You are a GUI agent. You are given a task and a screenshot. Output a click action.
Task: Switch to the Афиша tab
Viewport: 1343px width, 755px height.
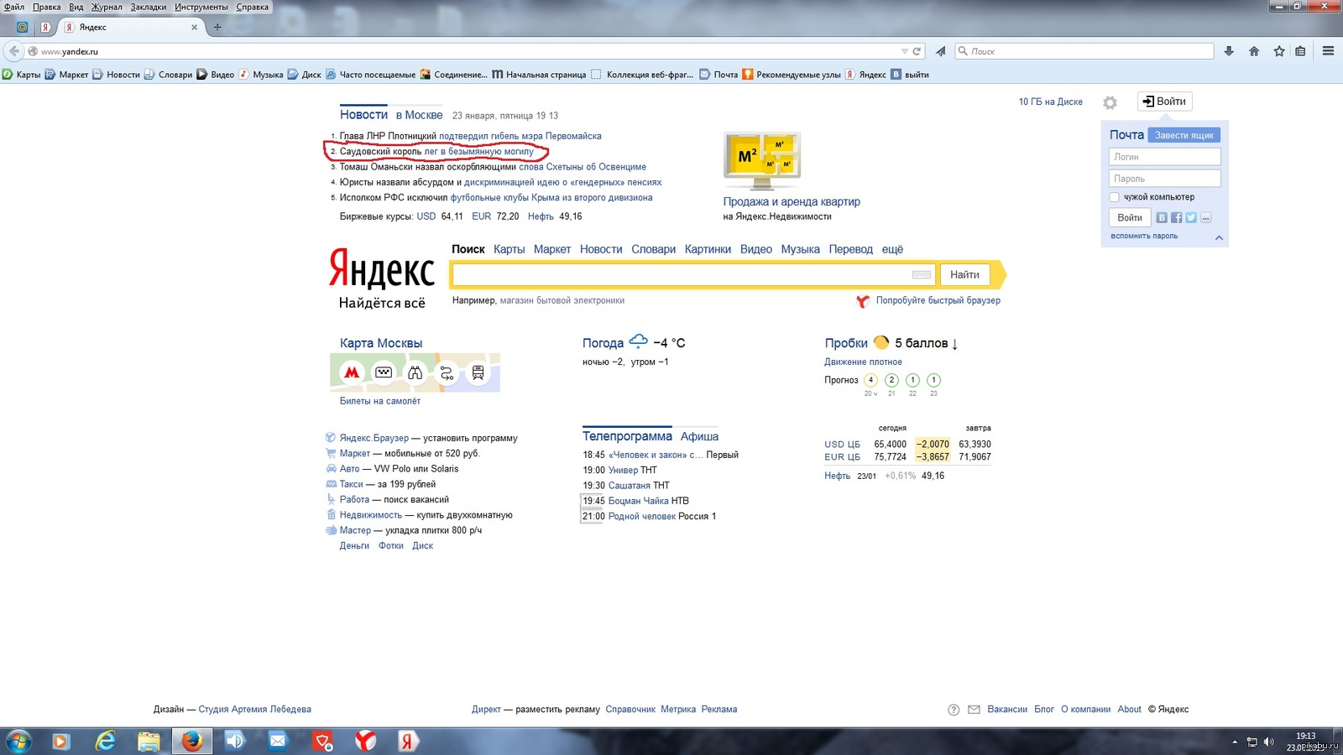(x=699, y=436)
